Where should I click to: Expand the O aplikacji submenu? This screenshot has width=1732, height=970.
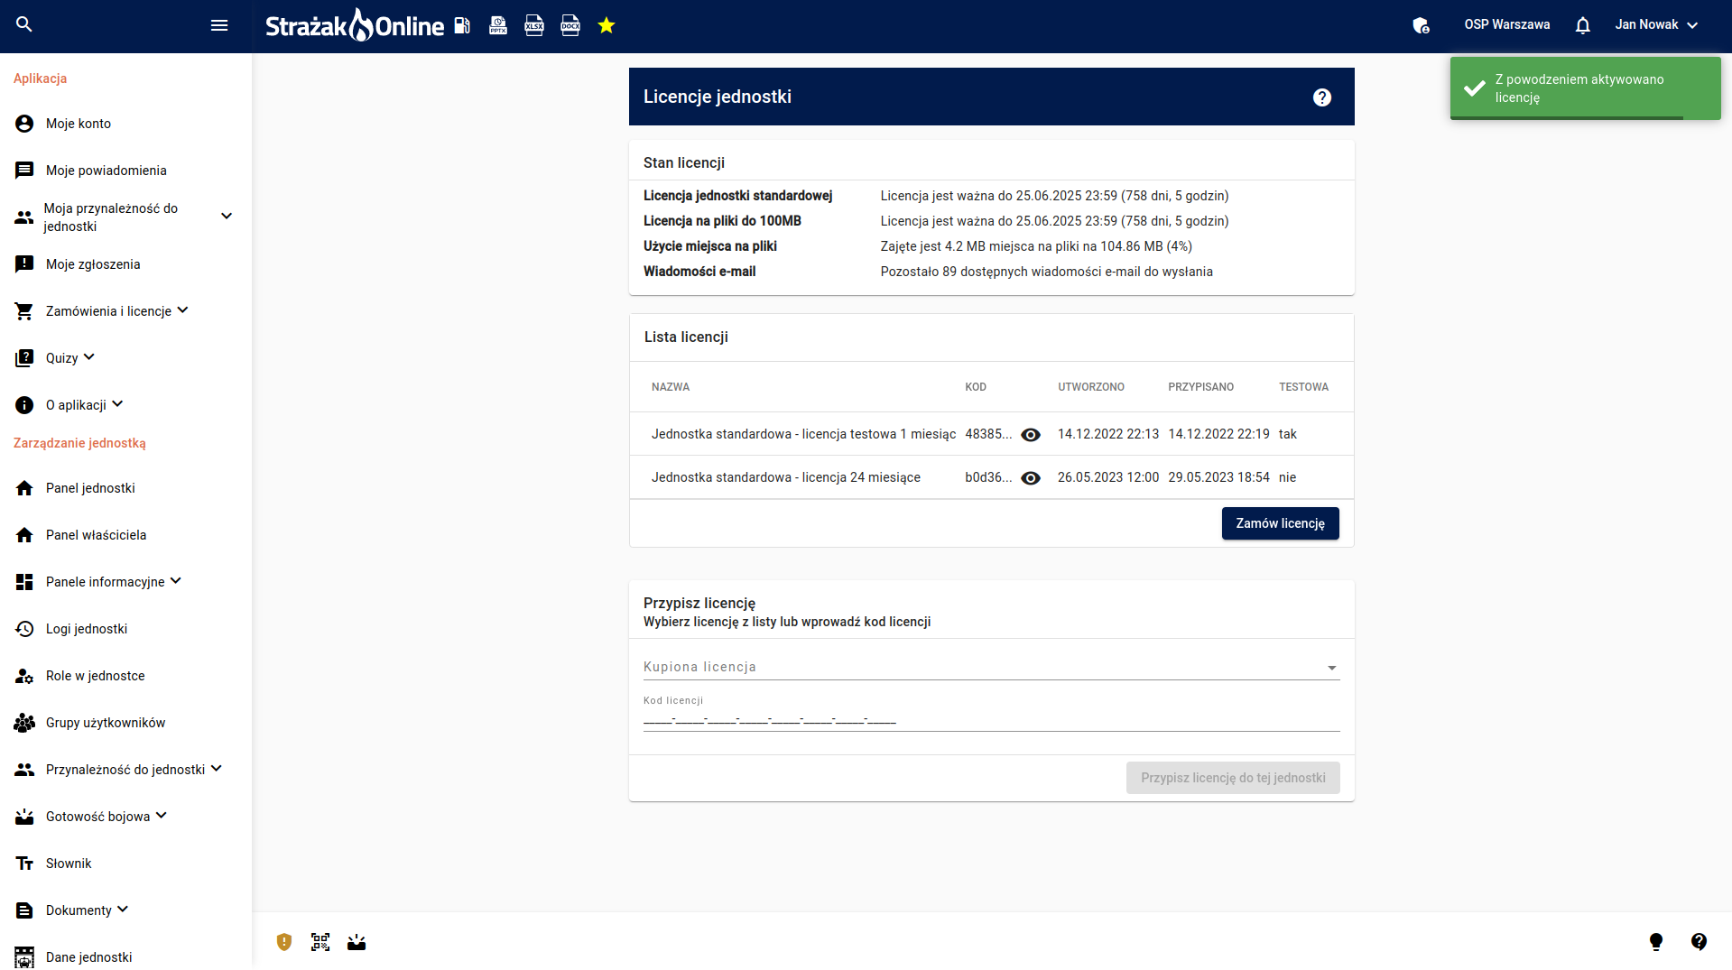[117, 404]
